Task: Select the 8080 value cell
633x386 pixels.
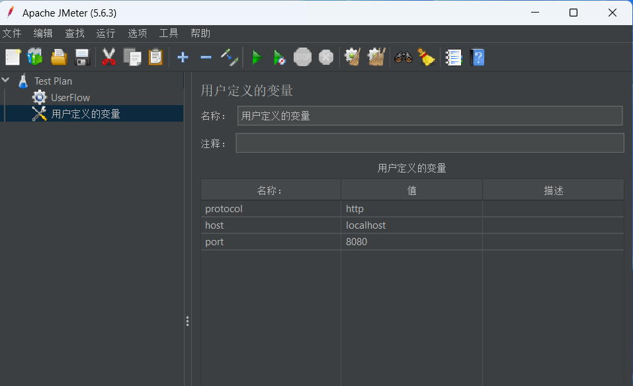Action: pyautogui.click(x=412, y=242)
